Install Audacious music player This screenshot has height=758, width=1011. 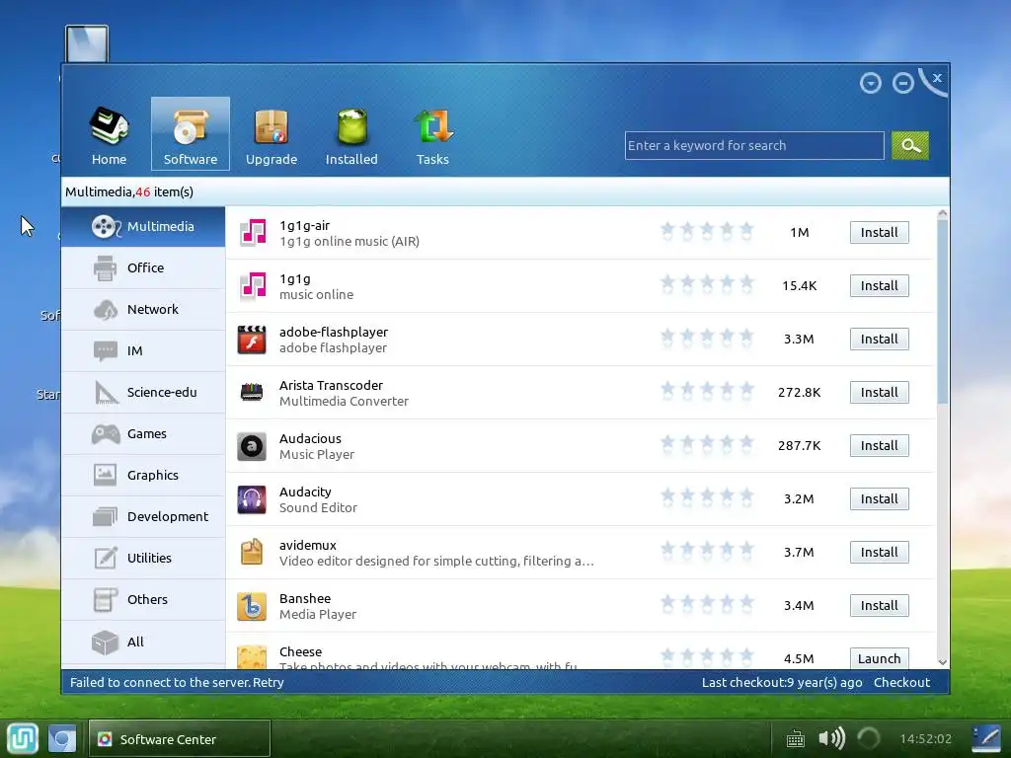[880, 445]
